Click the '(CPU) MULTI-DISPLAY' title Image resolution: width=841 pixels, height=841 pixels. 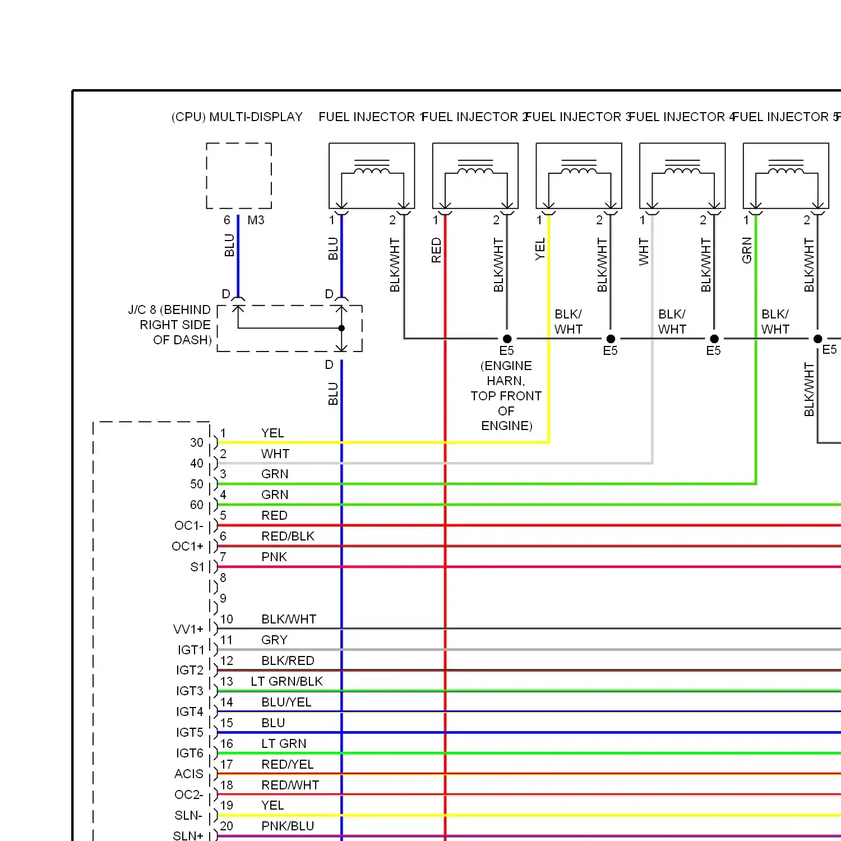pos(237,117)
